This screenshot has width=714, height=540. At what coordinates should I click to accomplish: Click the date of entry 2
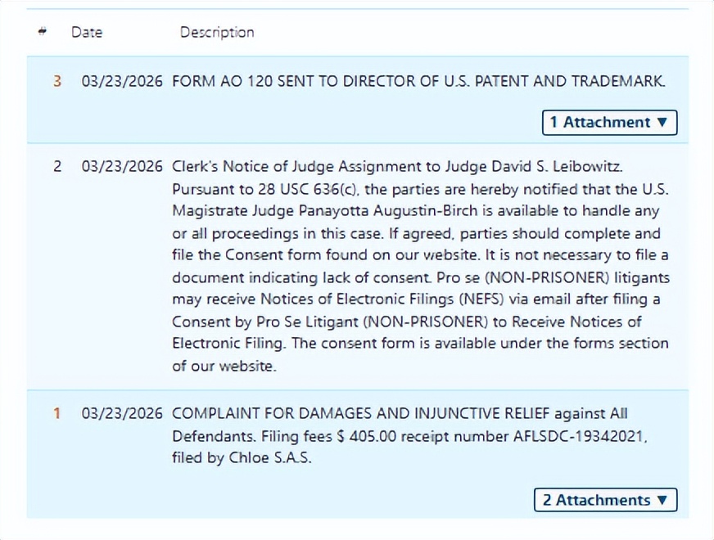point(122,167)
